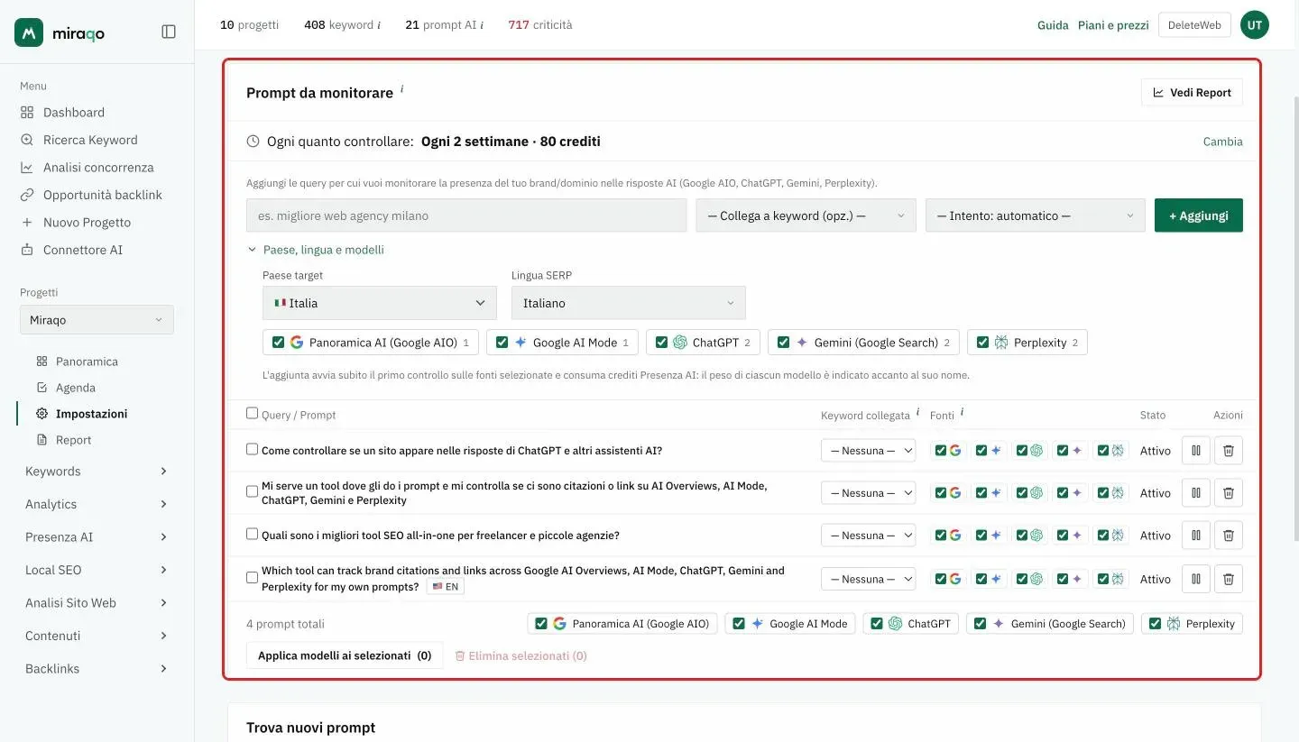The image size is (1299, 742).
Task: Click the DeleteWeb account button
Action: [1194, 25]
